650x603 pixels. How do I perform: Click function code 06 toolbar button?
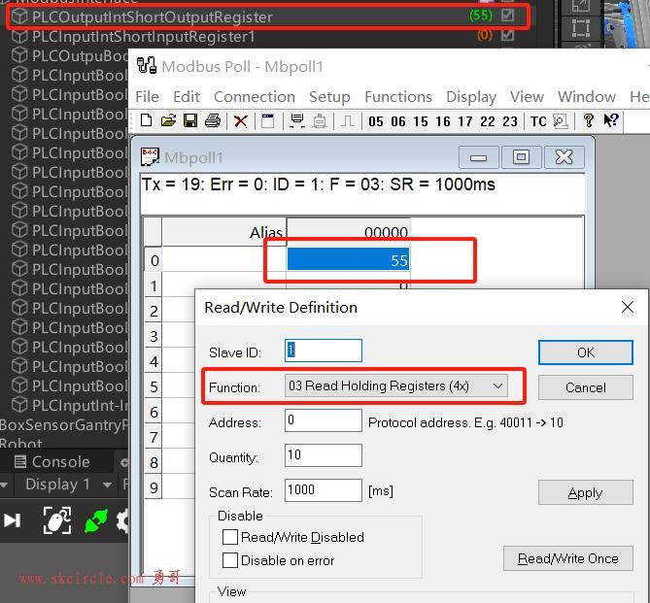click(398, 121)
